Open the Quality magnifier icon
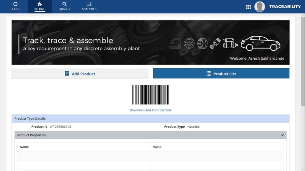 pyautogui.click(x=64, y=4)
